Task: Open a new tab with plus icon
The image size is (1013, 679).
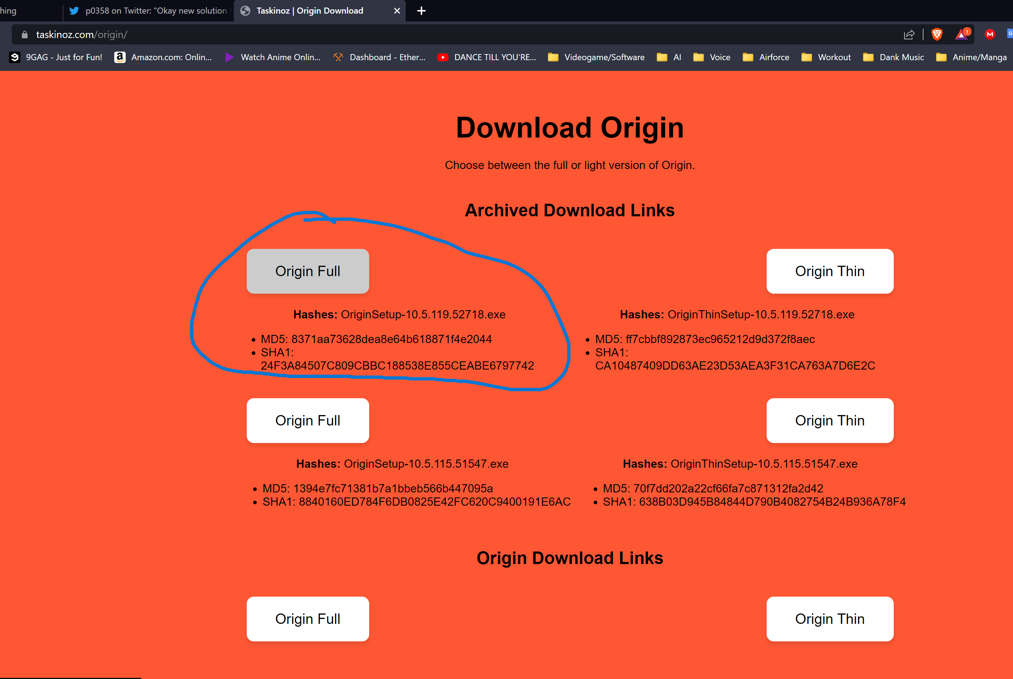Action: coord(421,11)
